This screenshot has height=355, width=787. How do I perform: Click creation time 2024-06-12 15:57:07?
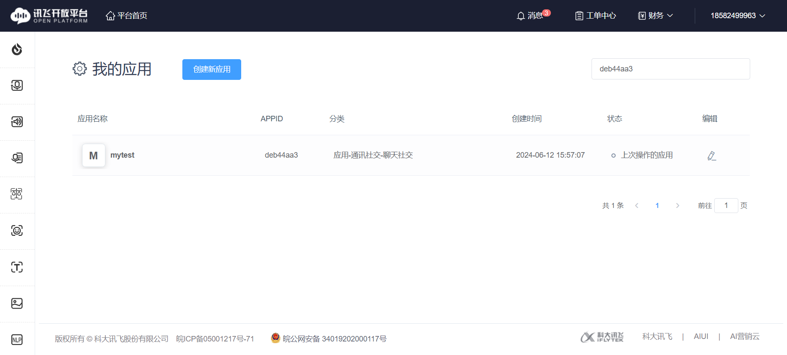point(550,155)
